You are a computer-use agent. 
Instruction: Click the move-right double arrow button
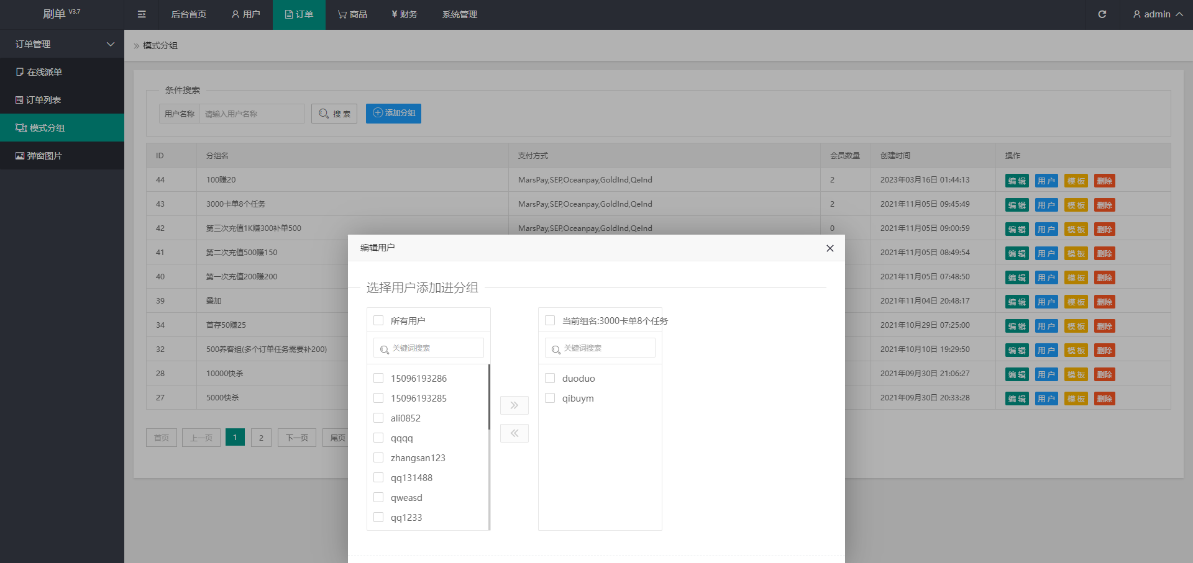[514, 405]
